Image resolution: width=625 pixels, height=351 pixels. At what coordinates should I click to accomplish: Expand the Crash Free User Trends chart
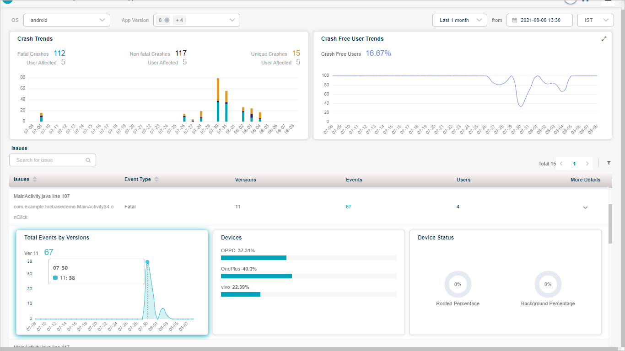(604, 39)
